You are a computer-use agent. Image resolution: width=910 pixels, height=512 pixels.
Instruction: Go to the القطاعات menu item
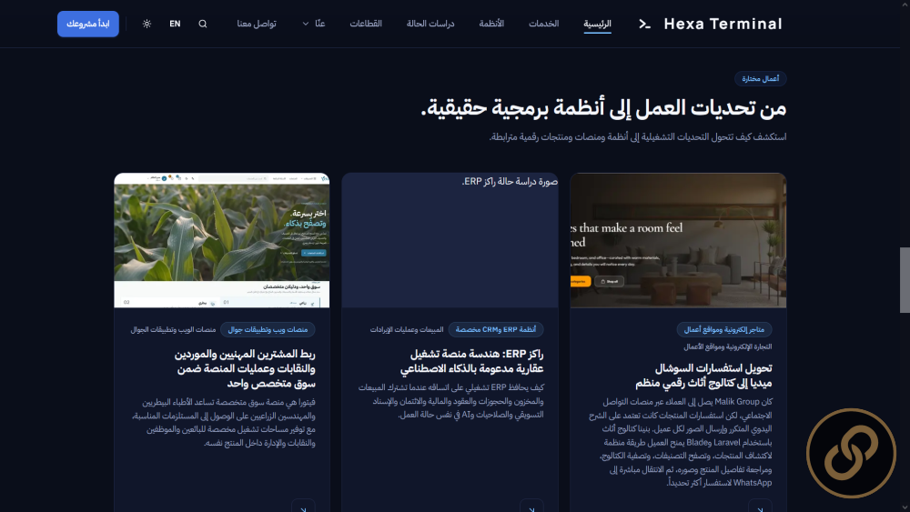[366, 24]
